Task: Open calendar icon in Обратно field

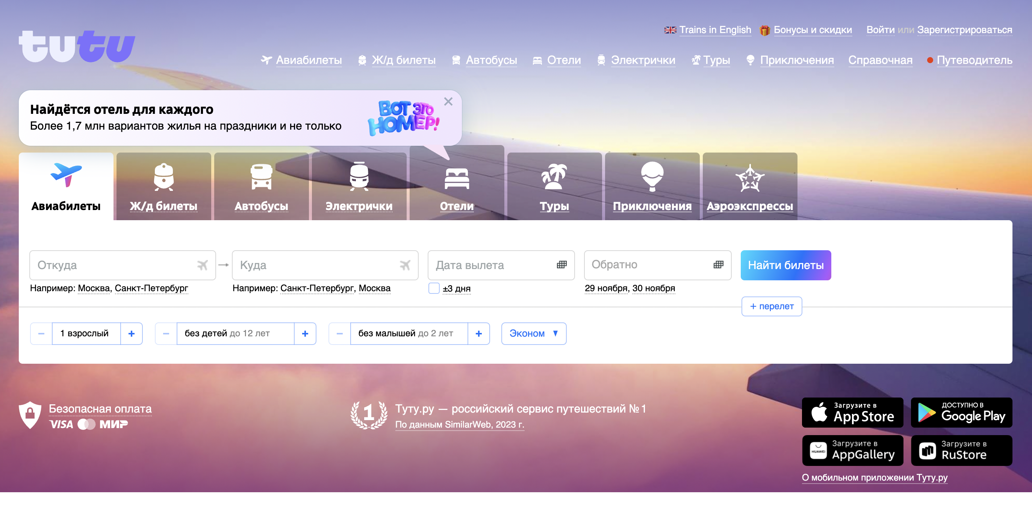Action: tap(718, 264)
